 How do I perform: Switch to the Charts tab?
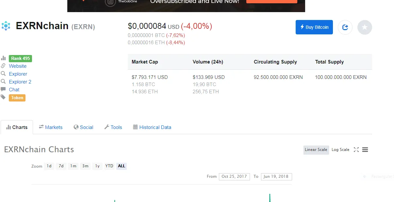(x=17, y=127)
